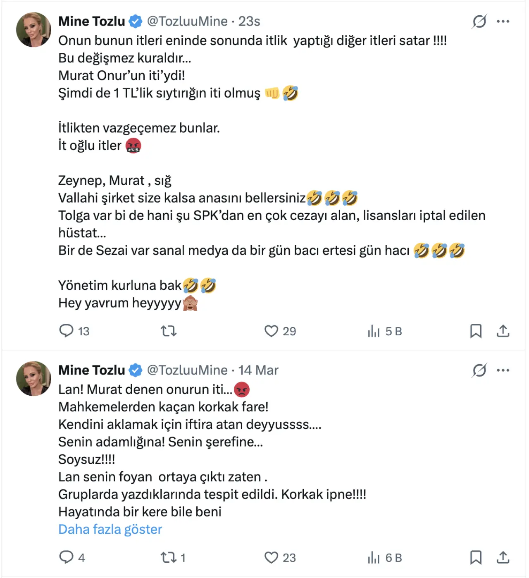View analytics of the first tweet (5 B)
This screenshot has height=578, width=529.
click(374, 331)
